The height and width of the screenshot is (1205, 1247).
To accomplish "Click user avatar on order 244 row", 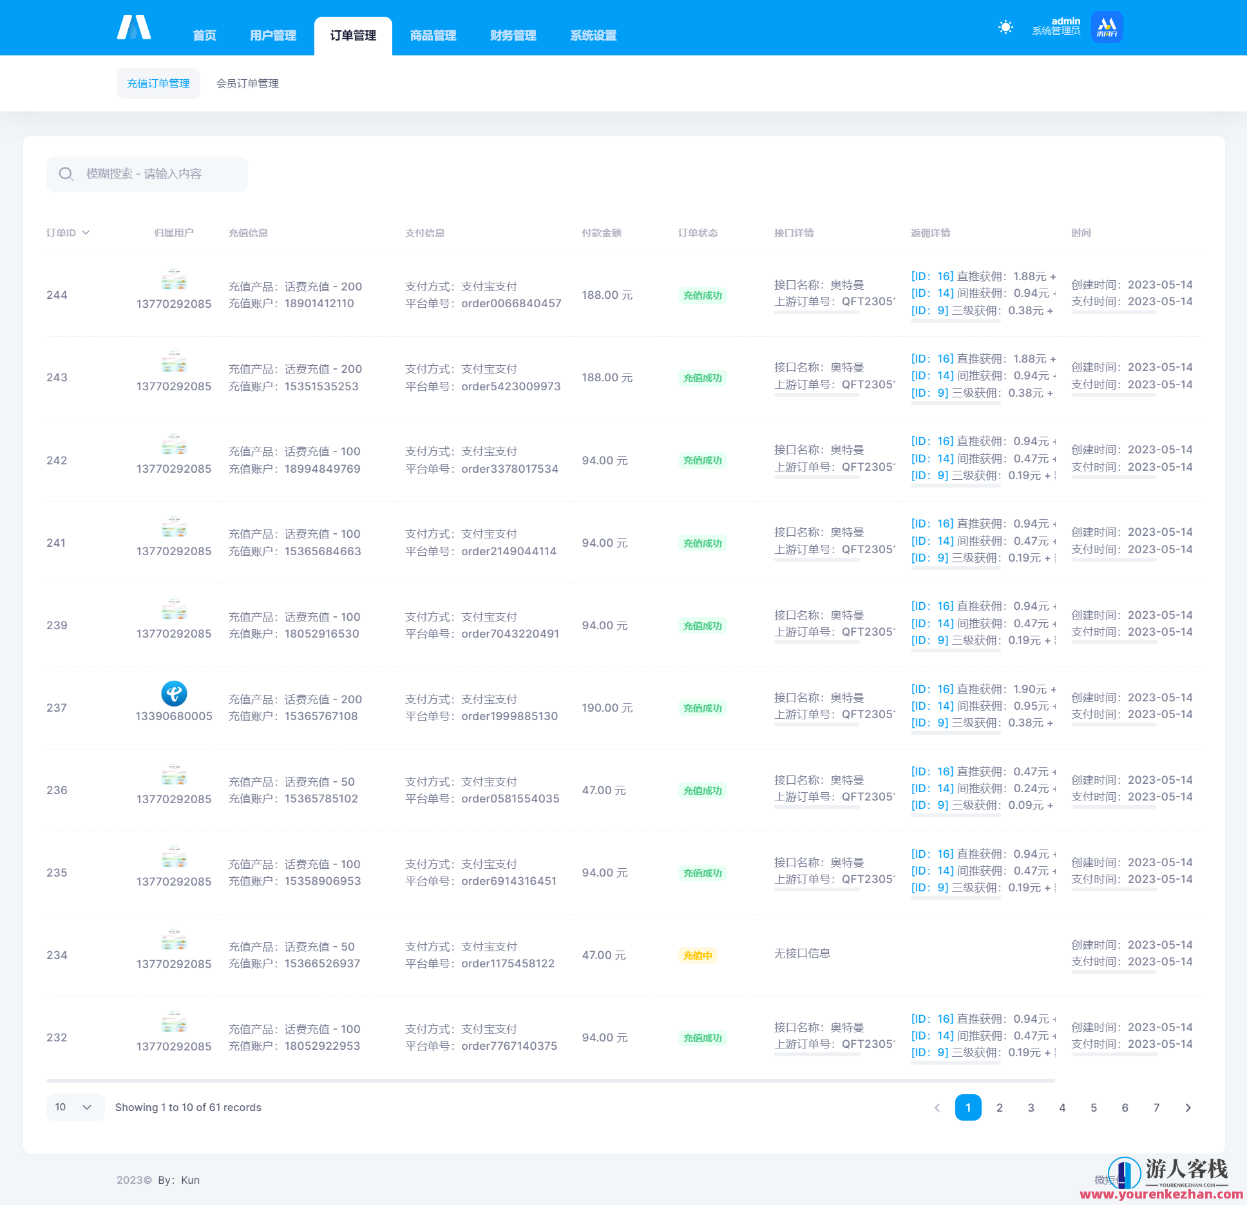I will [x=174, y=281].
